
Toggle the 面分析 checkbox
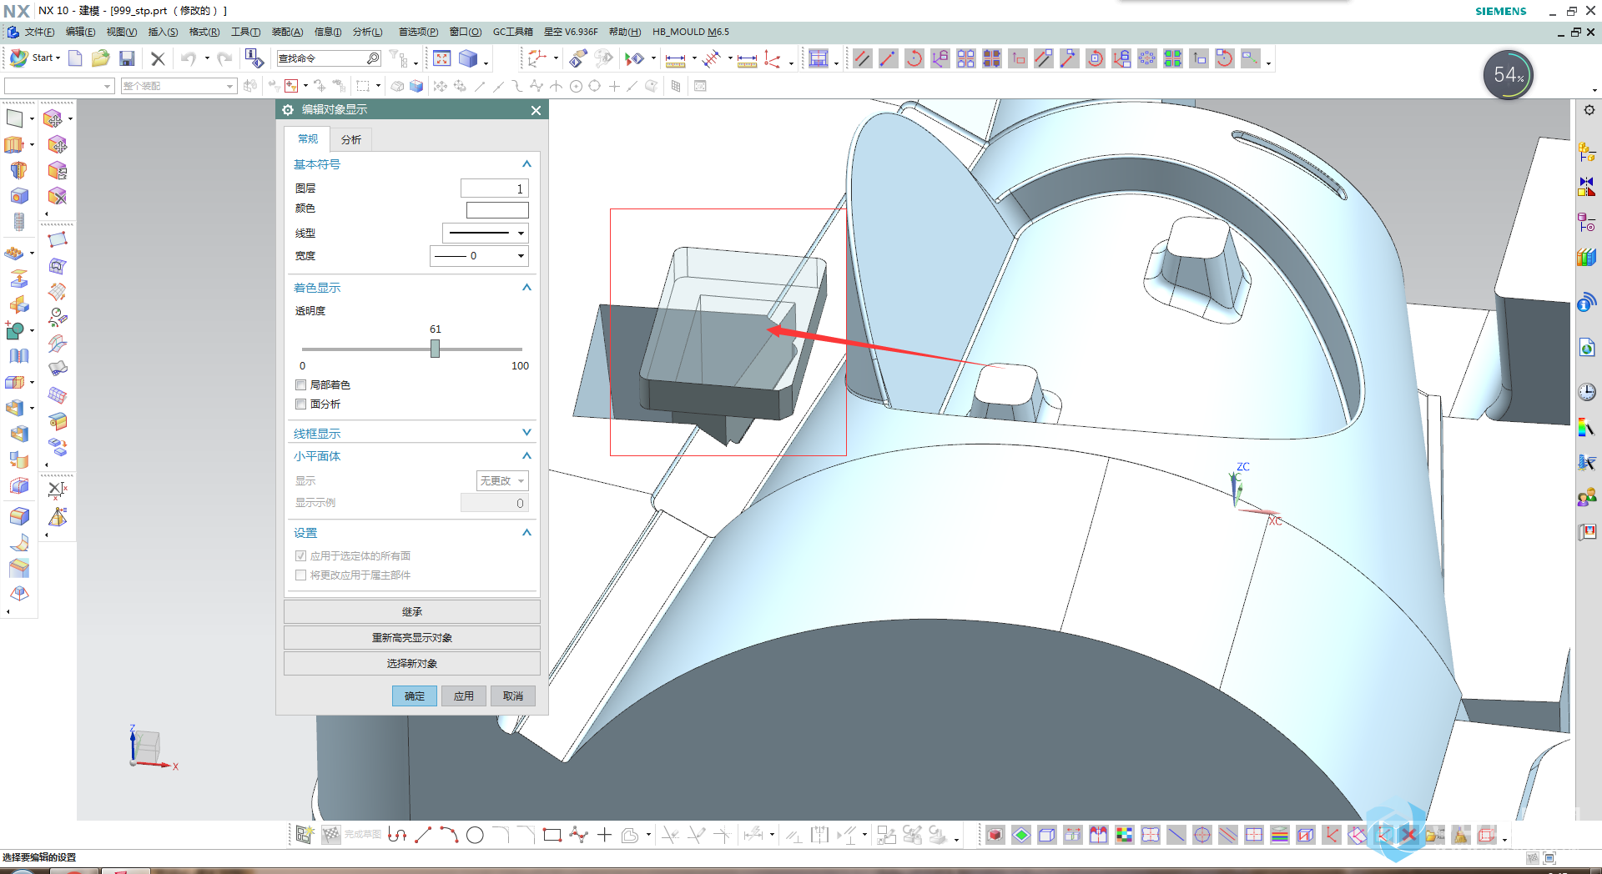click(x=300, y=404)
